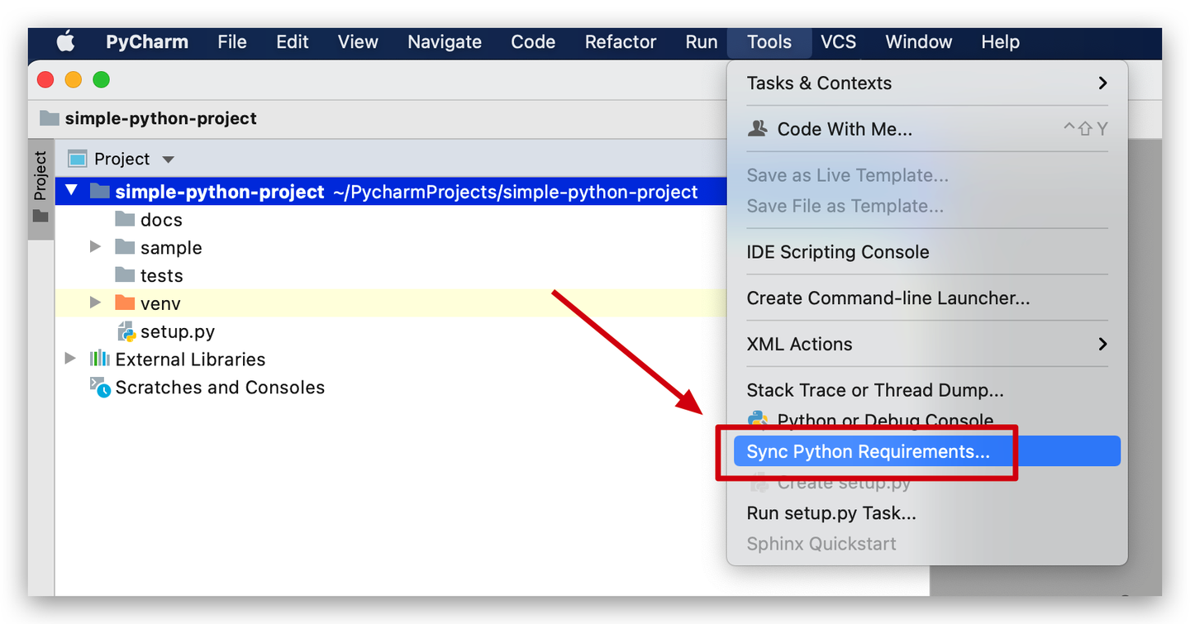Expand the venv folder tree node
The height and width of the screenshot is (624, 1190).
[96, 303]
